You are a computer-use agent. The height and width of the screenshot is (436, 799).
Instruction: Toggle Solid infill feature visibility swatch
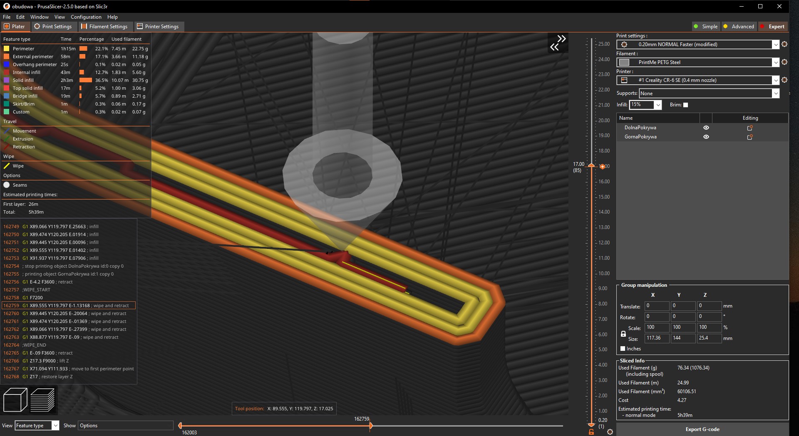[x=6, y=80]
